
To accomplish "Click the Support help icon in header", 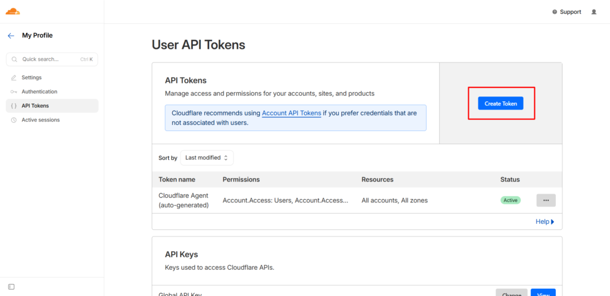I will [x=555, y=12].
